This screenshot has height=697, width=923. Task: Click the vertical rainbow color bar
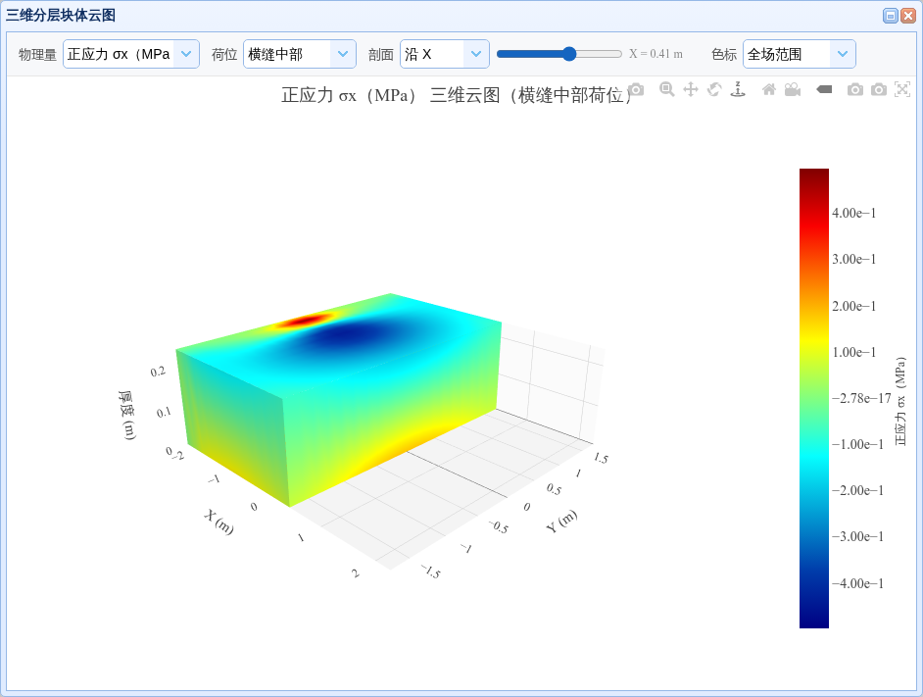click(814, 398)
